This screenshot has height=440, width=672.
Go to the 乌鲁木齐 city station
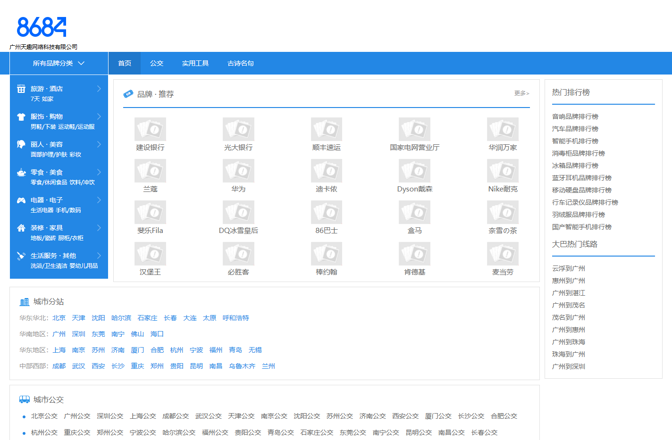(x=242, y=366)
